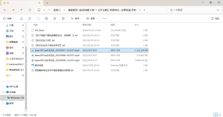
Task: Switch to details list view in status bar
Action: click(x=215, y=115)
